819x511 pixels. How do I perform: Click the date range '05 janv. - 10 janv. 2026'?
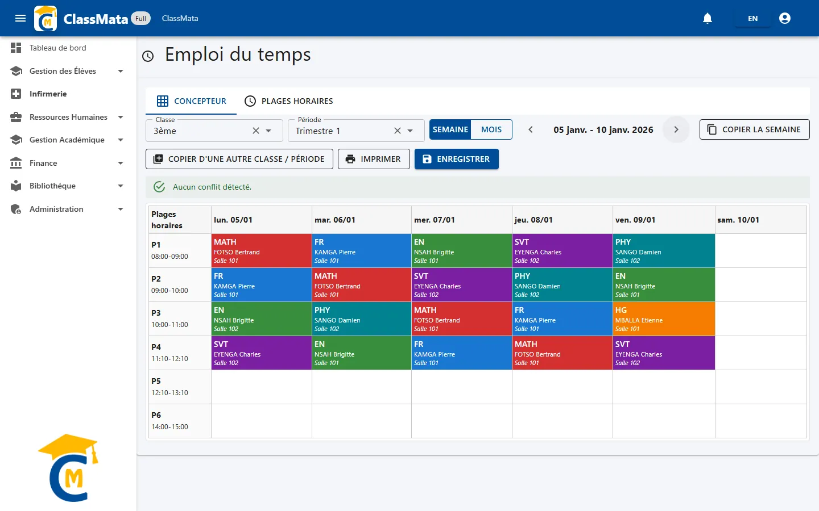pos(603,129)
